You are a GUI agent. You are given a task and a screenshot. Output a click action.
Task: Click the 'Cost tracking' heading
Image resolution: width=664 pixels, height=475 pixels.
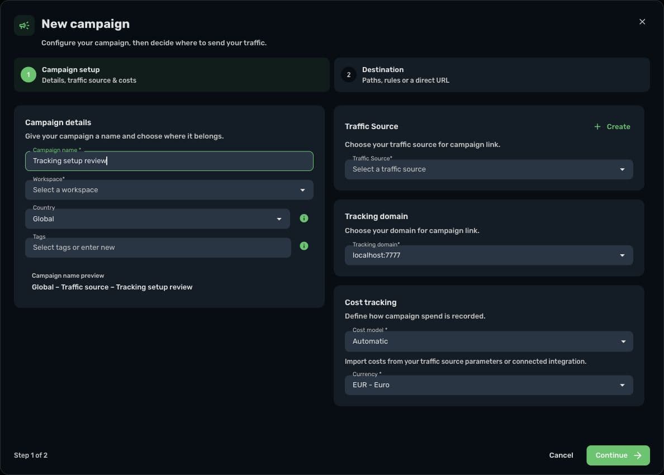coord(371,302)
